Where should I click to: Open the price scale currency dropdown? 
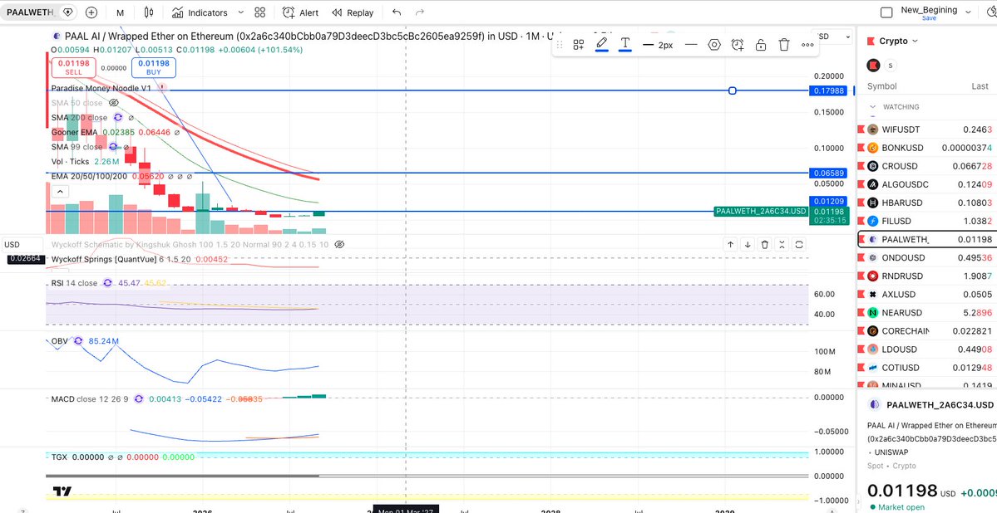[x=833, y=37]
